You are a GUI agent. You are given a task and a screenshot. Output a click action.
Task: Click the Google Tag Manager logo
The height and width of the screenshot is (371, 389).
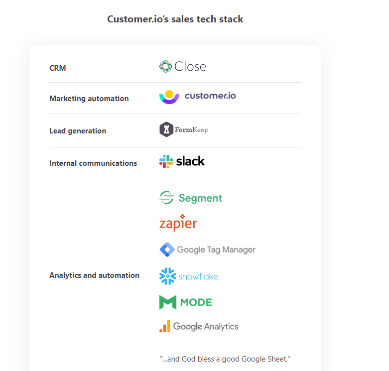click(x=207, y=249)
